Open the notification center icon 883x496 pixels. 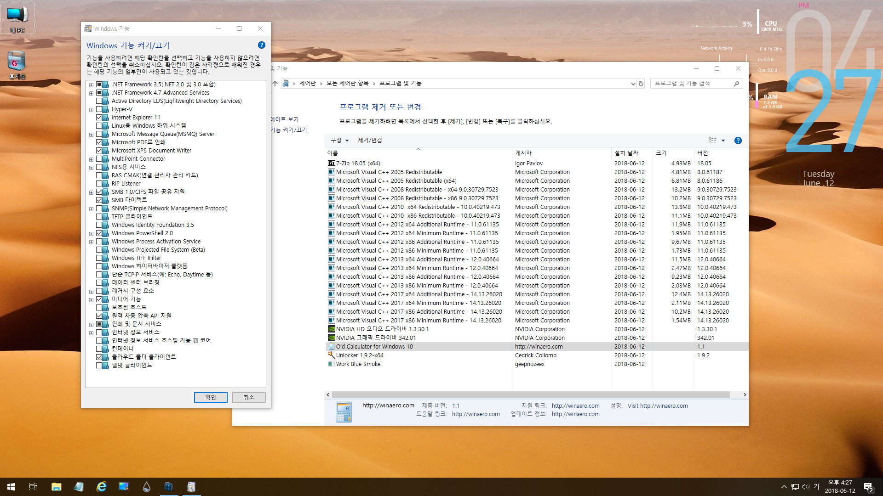click(x=868, y=487)
